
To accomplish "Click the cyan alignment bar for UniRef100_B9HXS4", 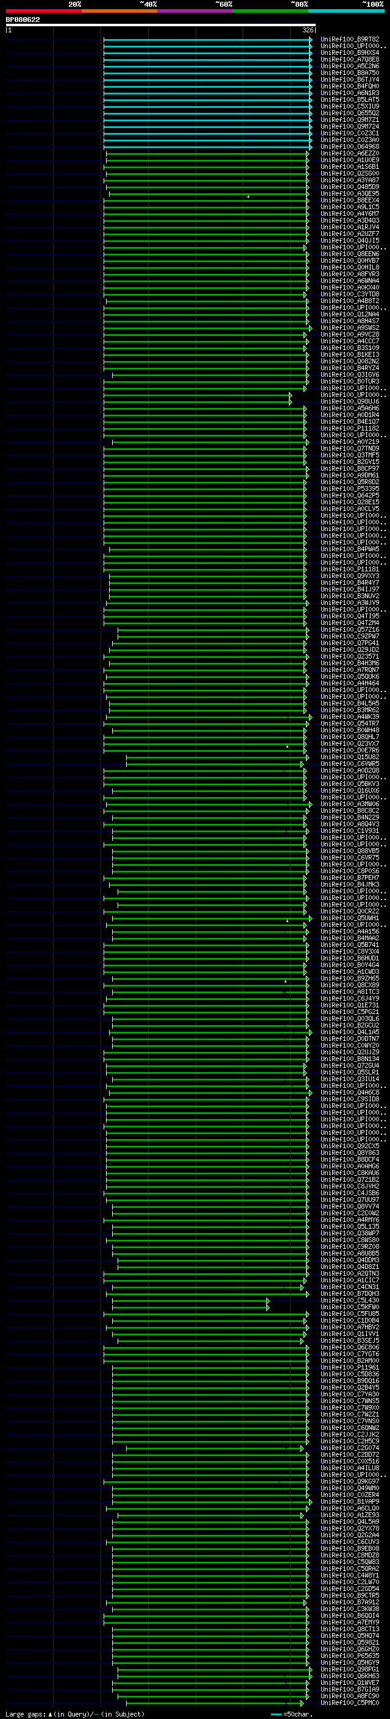I will [207, 52].
